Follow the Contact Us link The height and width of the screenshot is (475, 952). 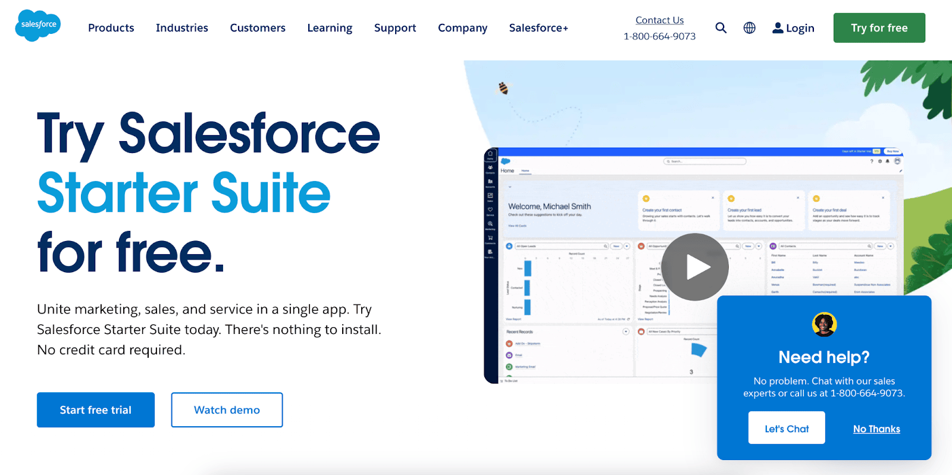pyautogui.click(x=659, y=20)
